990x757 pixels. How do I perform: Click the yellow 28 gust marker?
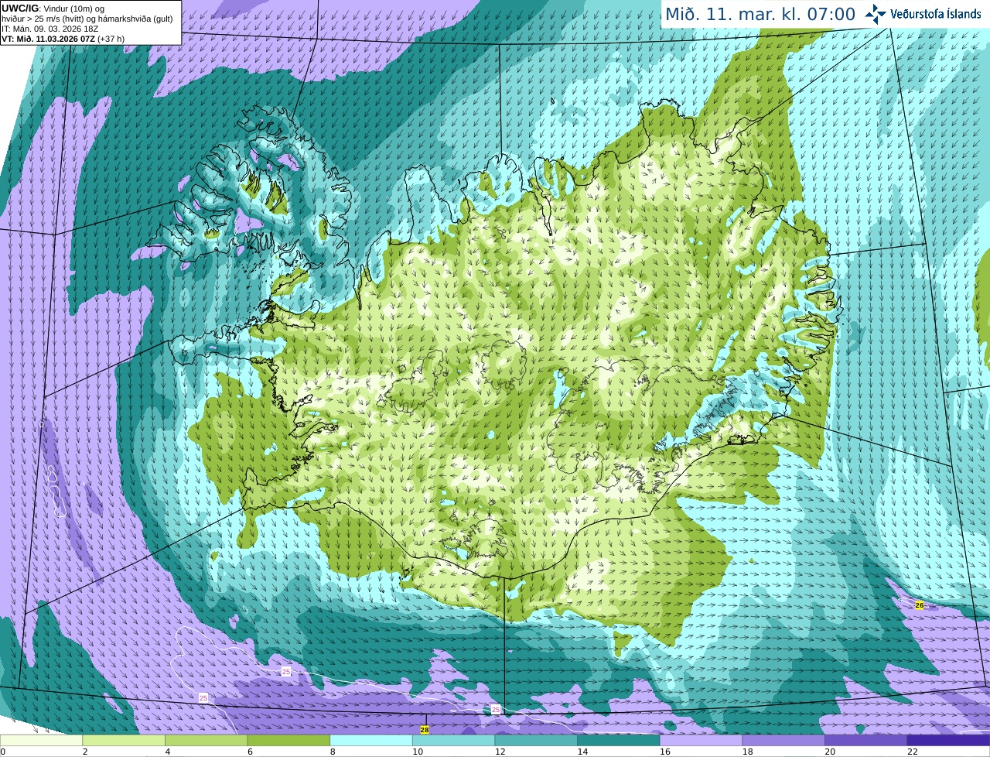(x=424, y=729)
